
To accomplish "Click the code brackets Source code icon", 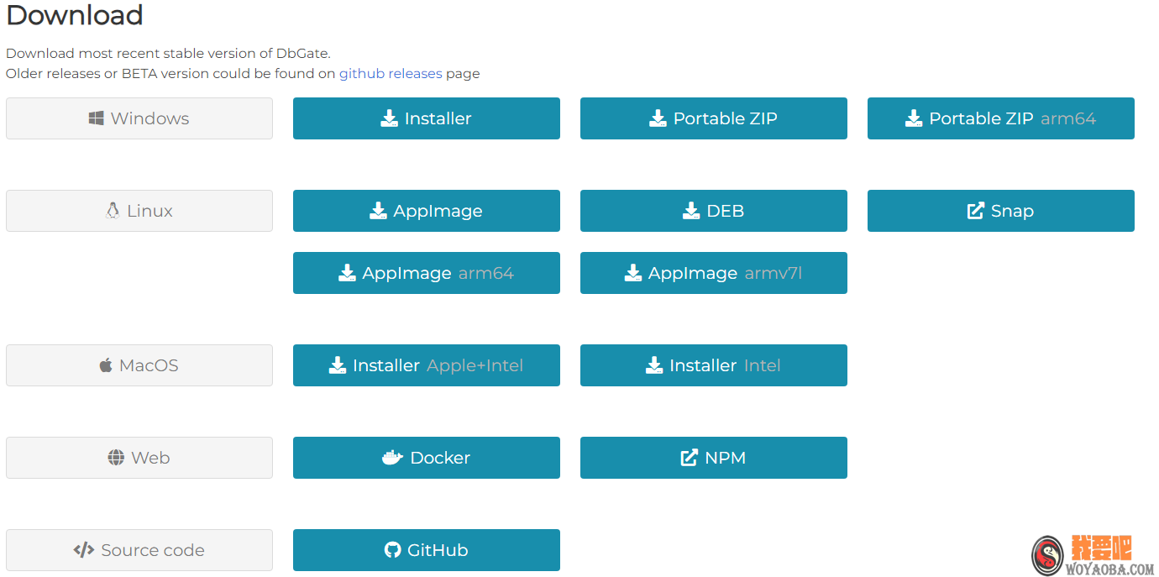I will 84,550.
